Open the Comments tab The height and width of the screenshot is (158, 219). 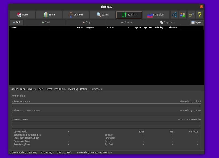[96, 89]
